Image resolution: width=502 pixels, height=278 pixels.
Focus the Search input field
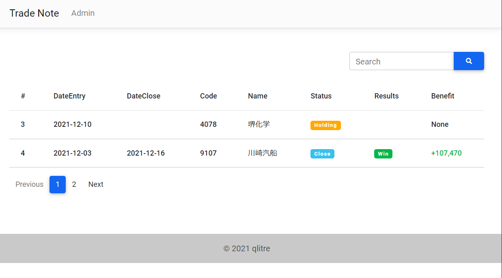(x=401, y=61)
